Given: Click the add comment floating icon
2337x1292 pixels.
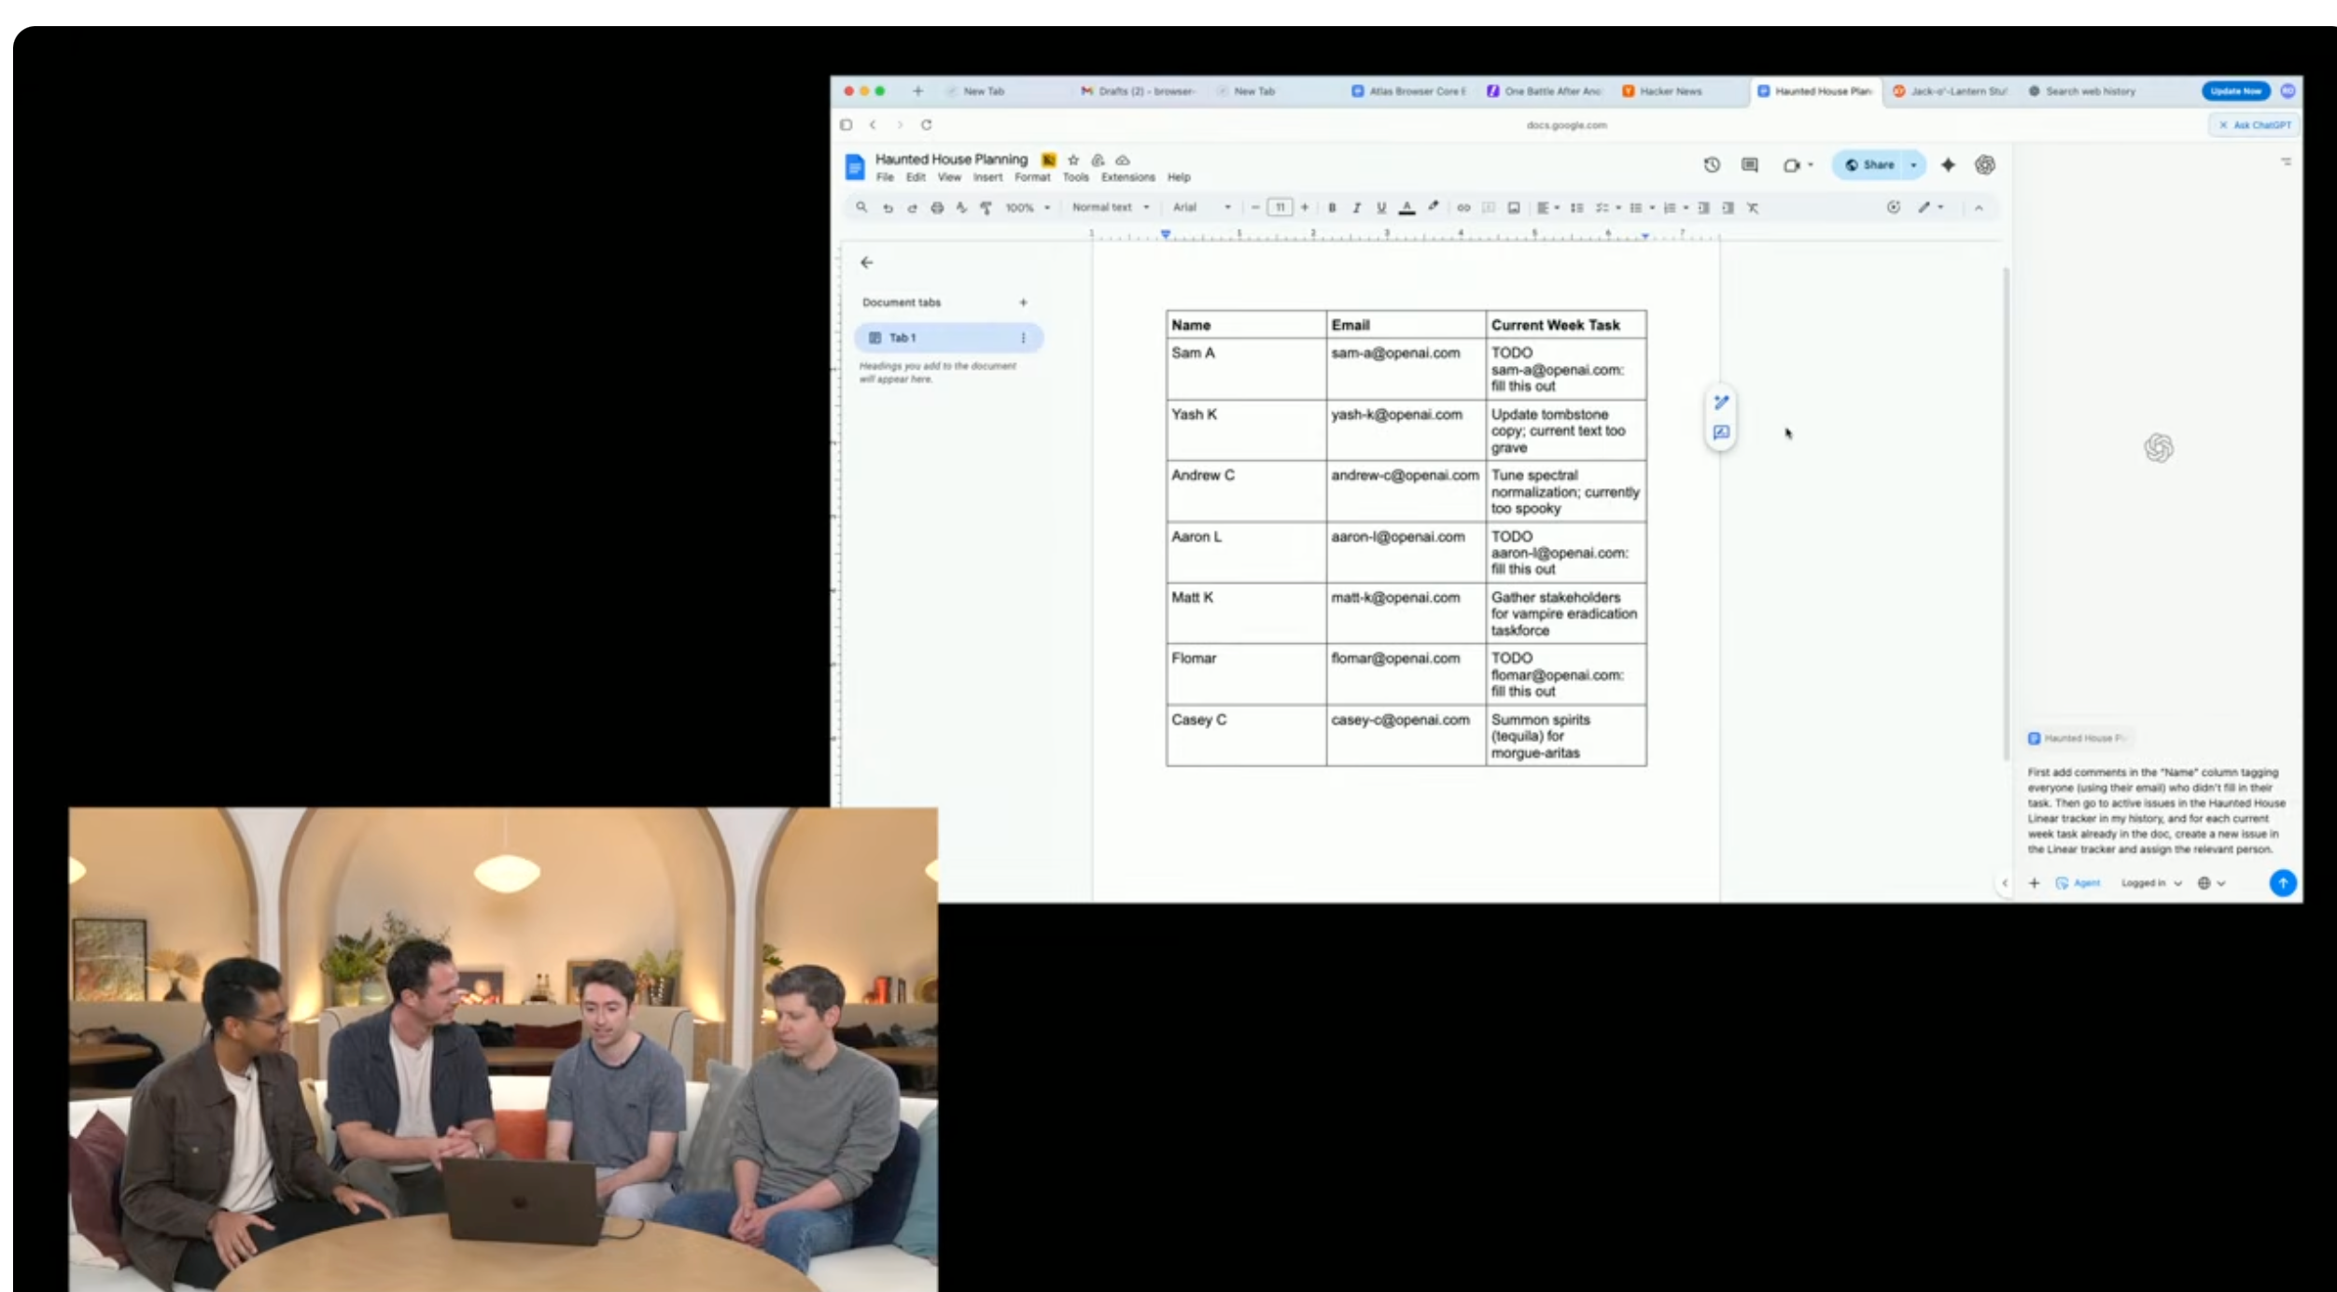Looking at the screenshot, I should click(1721, 432).
